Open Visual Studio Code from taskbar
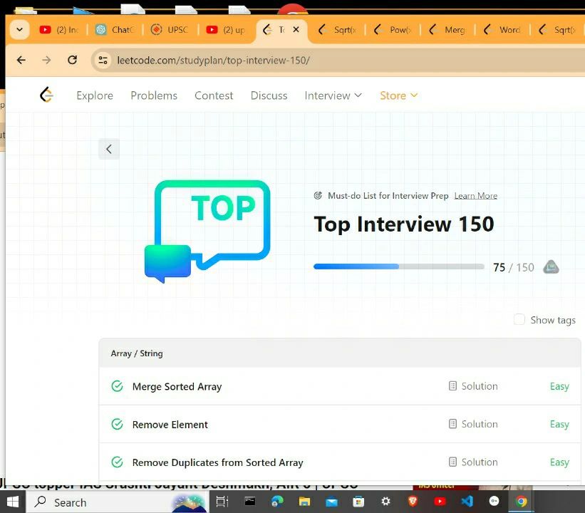The height and width of the screenshot is (513, 585). 467,502
